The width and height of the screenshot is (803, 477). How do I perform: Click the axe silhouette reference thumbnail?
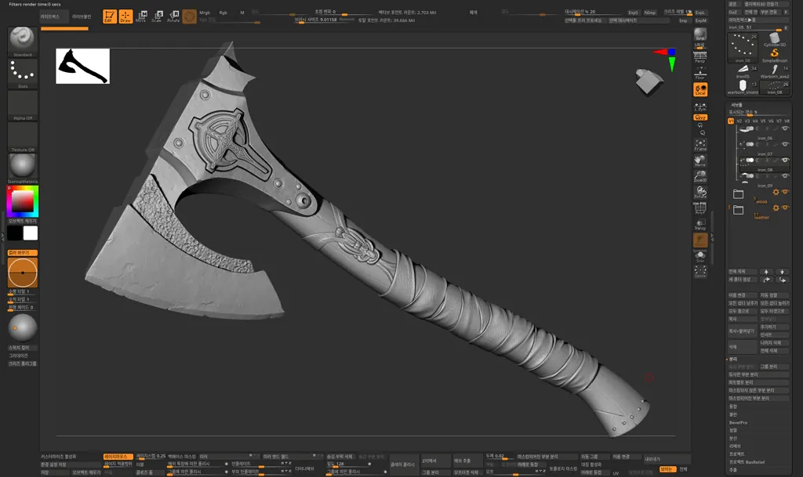82,66
